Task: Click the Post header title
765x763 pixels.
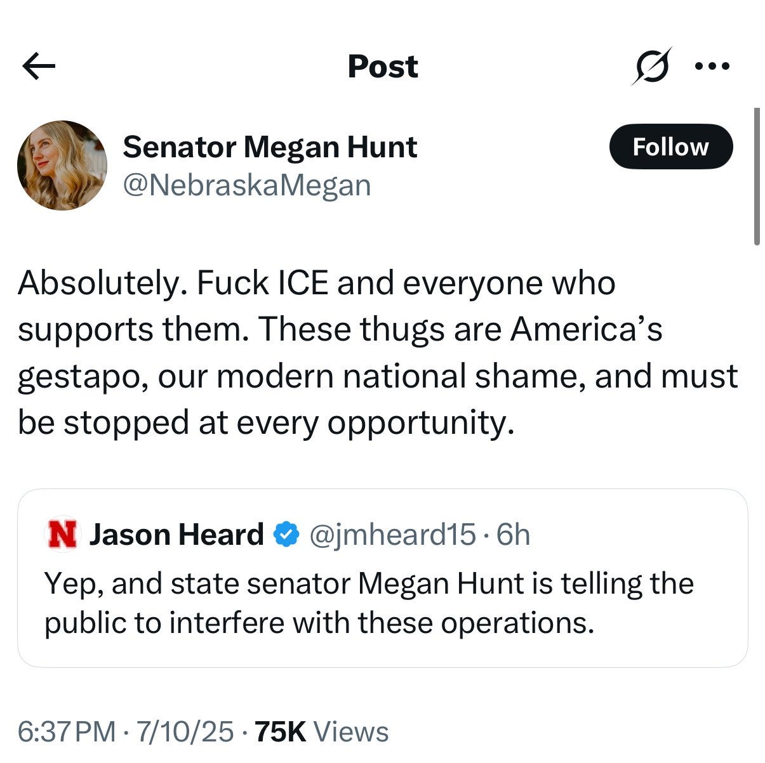Action: [383, 67]
